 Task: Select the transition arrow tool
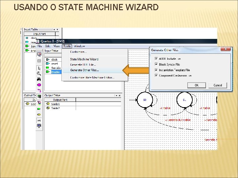[x=39, y=91]
